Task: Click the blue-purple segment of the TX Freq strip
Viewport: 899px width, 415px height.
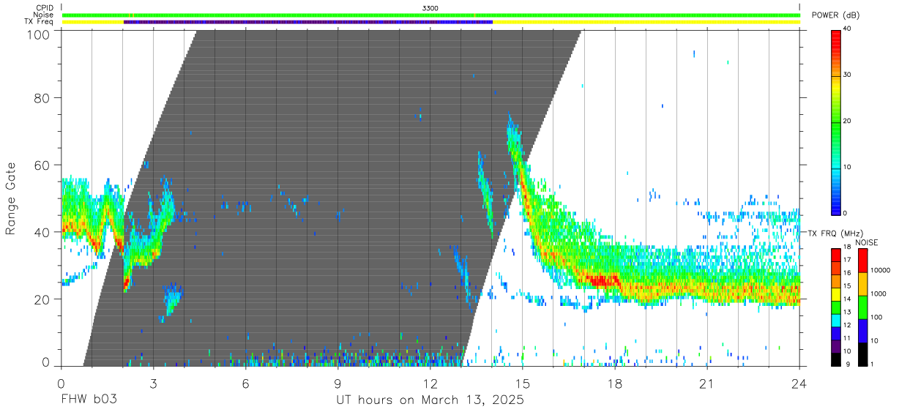Action: [x=308, y=22]
